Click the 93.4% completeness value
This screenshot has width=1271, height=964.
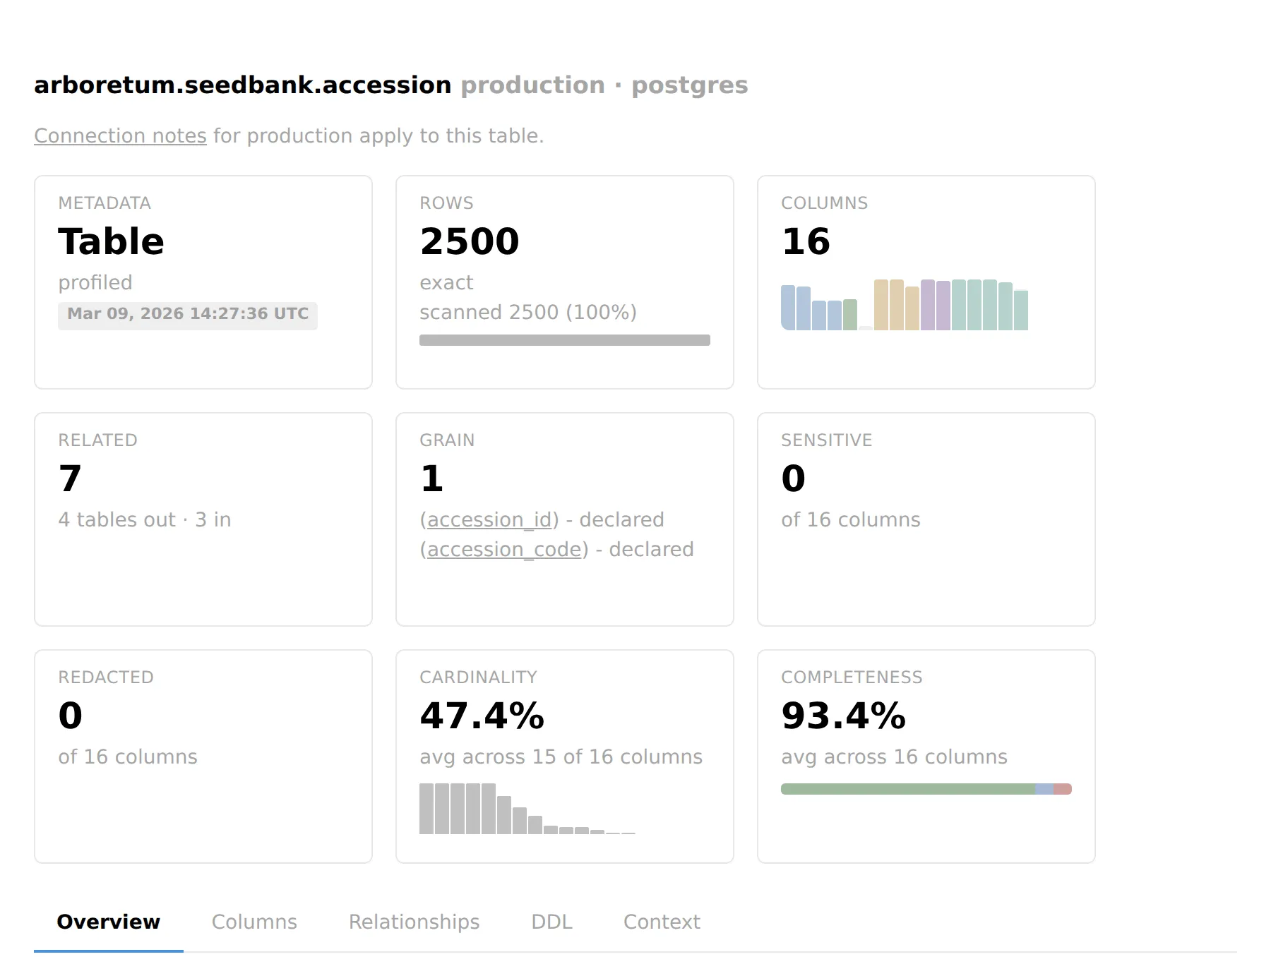click(x=844, y=716)
